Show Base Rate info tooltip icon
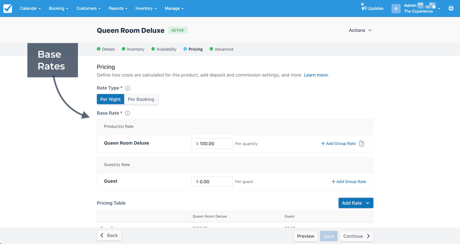 [x=128, y=113]
